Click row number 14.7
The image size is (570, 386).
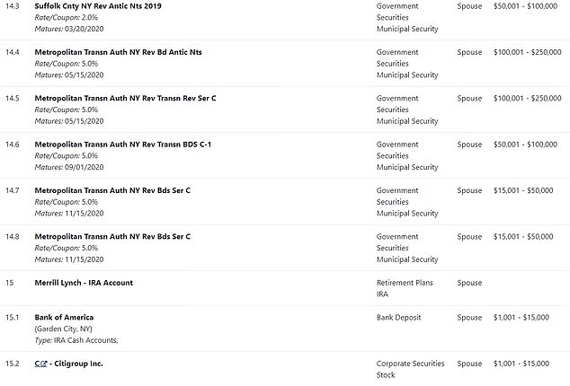pos(13,190)
